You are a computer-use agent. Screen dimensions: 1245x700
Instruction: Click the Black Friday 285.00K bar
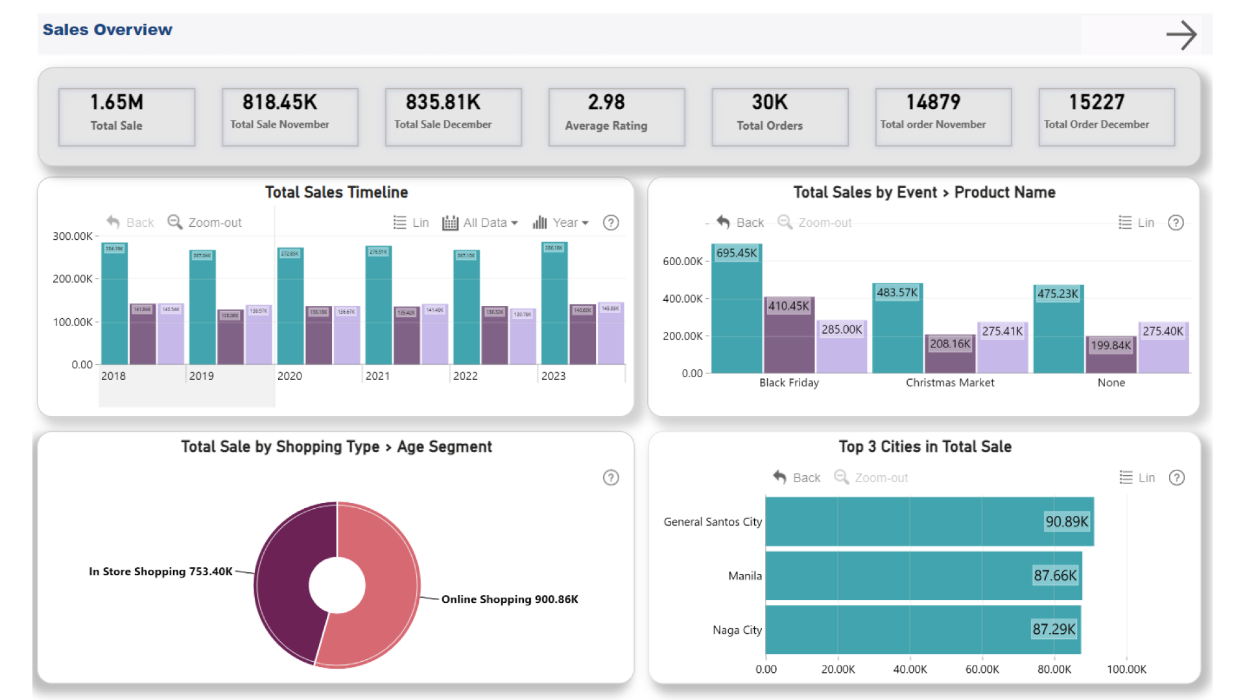coord(842,347)
